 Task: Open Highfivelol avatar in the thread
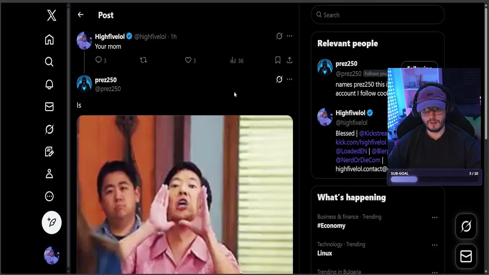84,41
